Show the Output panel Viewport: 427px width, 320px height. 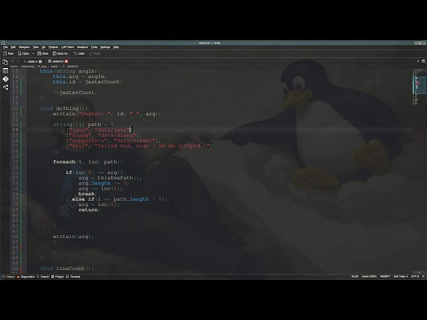[x=9, y=277]
